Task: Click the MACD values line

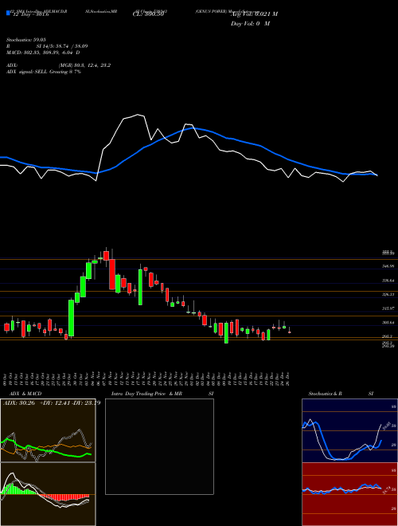Action: click(x=43, y=53)
